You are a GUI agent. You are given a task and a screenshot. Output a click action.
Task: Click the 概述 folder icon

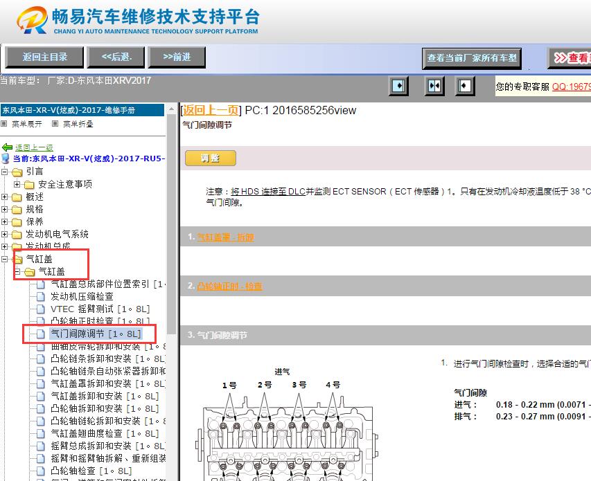click(17, 197)
